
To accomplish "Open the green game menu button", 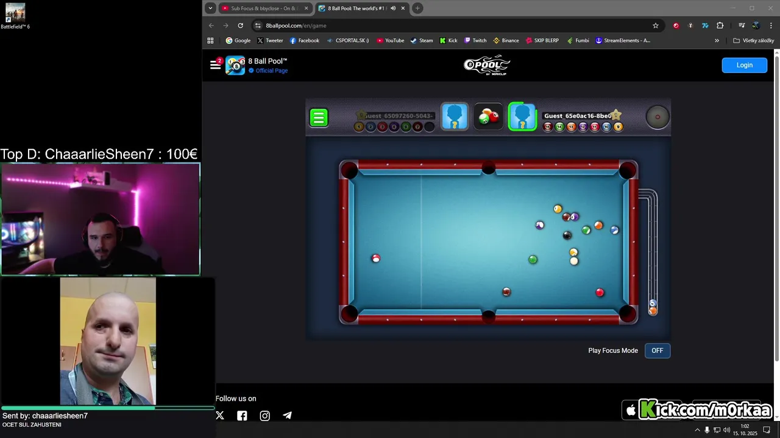I will (319, 117).
